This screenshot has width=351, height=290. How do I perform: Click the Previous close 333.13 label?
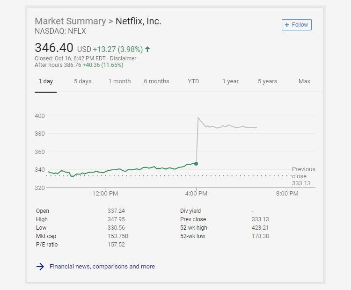(303, 176)
